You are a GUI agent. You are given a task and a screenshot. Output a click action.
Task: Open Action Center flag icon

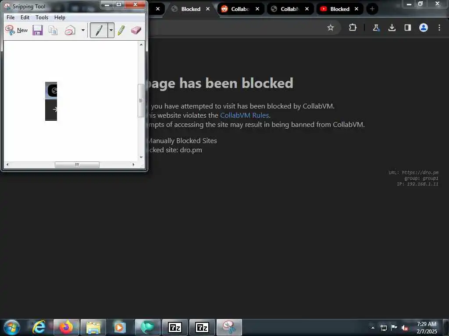click(394, 328)
